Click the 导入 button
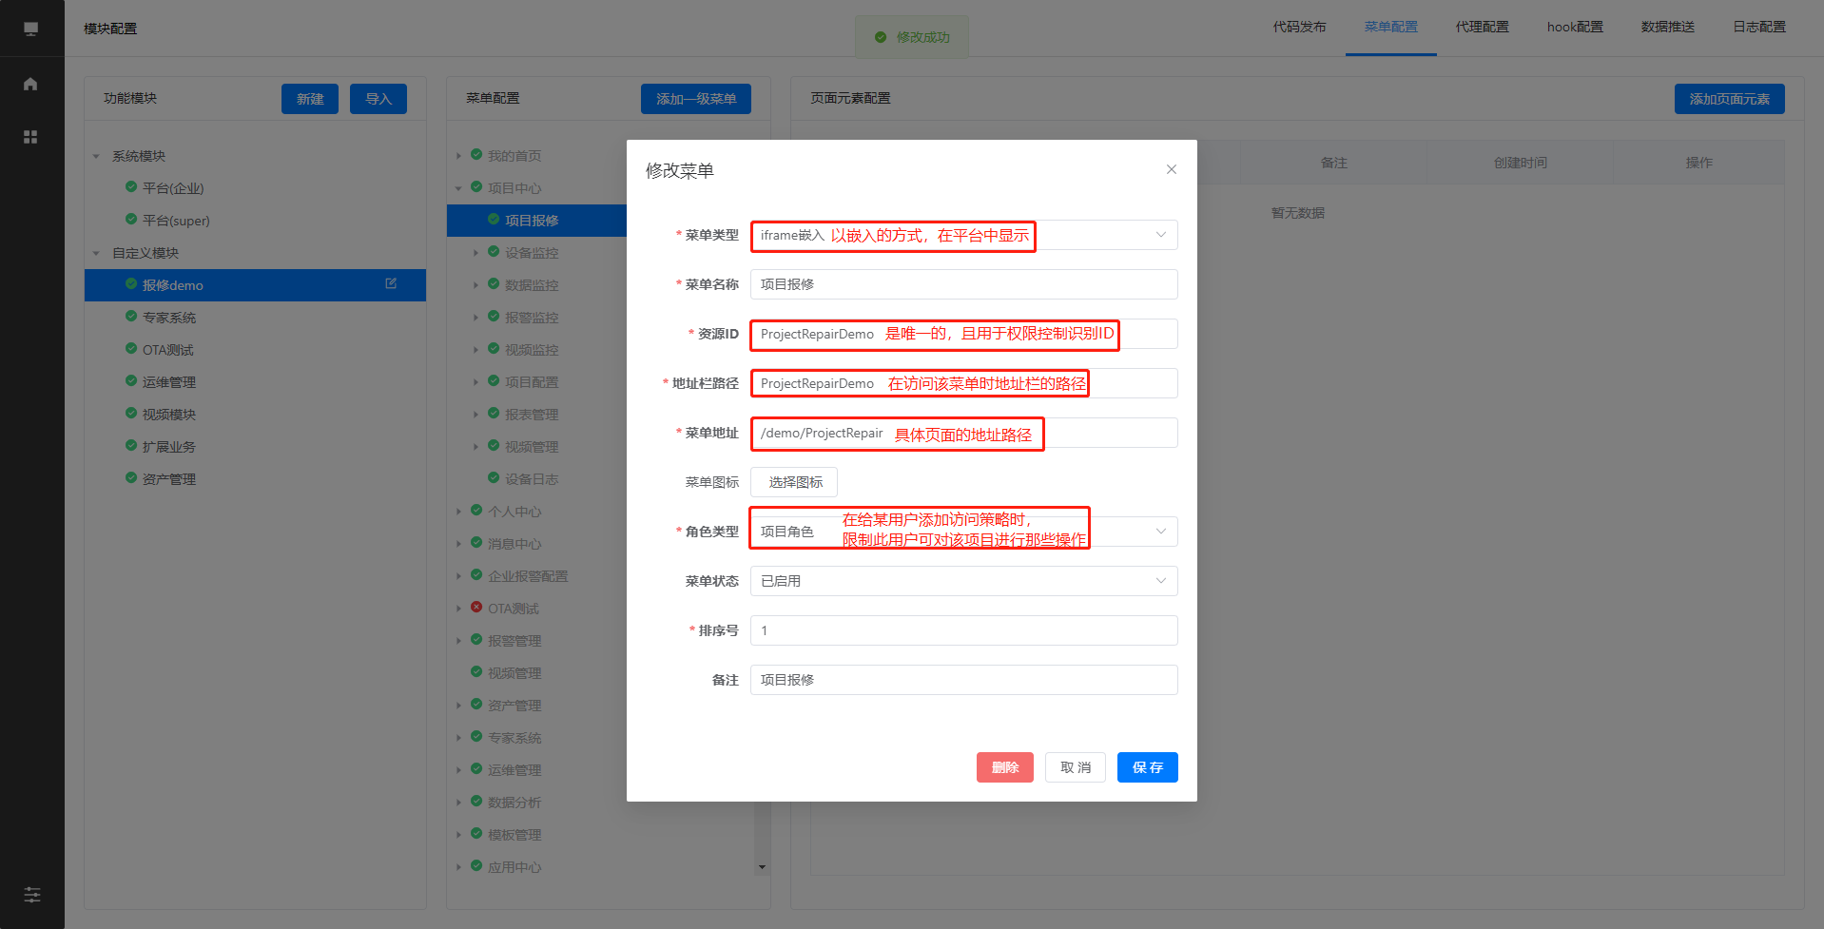 [378, 99]
